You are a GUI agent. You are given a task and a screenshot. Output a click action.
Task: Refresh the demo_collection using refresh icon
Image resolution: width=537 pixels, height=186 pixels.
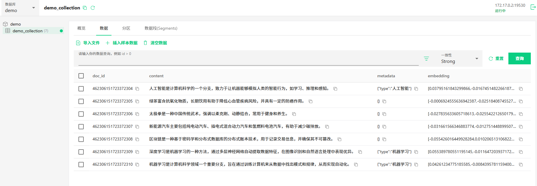point(93,8)
